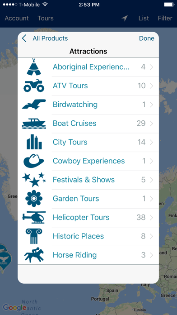Screen dimensions: 177x315
Task: Select Festivals & Shows category
Action: tap(88, 180)
